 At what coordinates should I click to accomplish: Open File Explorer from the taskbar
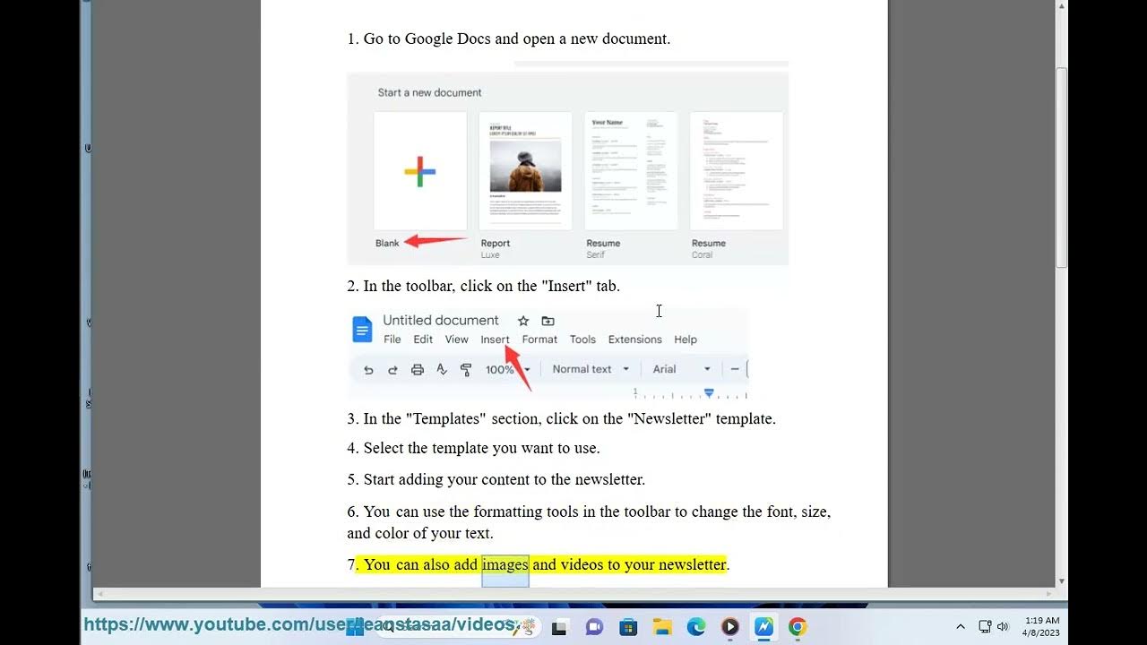pyautogui.click(x=662, y=627)
